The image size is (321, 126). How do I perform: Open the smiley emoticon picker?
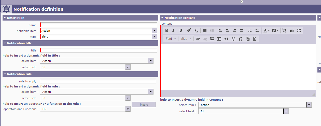(233, 39)
